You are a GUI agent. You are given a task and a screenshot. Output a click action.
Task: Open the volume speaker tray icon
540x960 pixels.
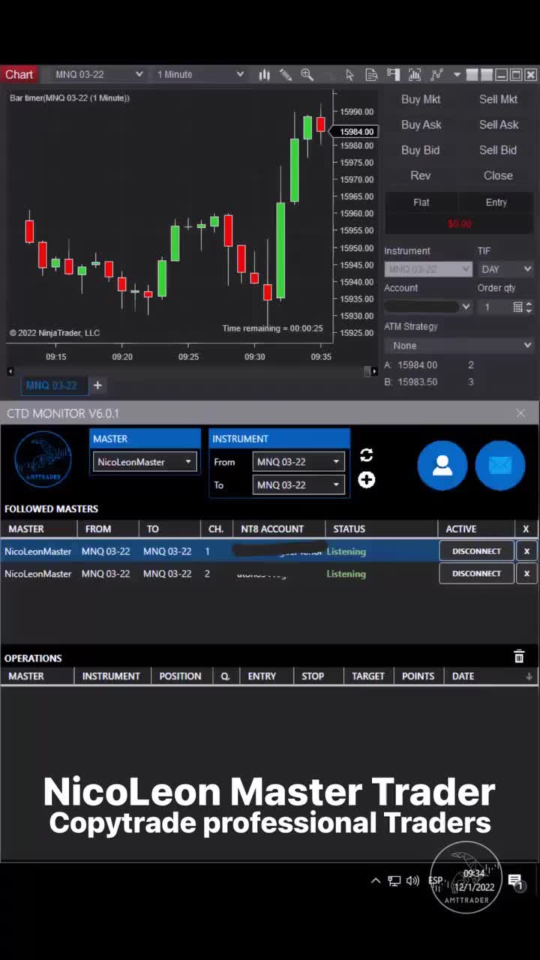point(412,880)
